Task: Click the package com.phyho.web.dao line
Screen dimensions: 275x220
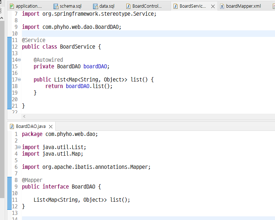Action: click(60, 134)
